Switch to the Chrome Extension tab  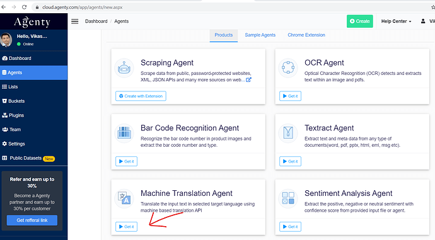306,35
